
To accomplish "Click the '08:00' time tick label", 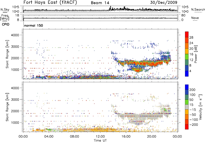I will pos(75,137).
